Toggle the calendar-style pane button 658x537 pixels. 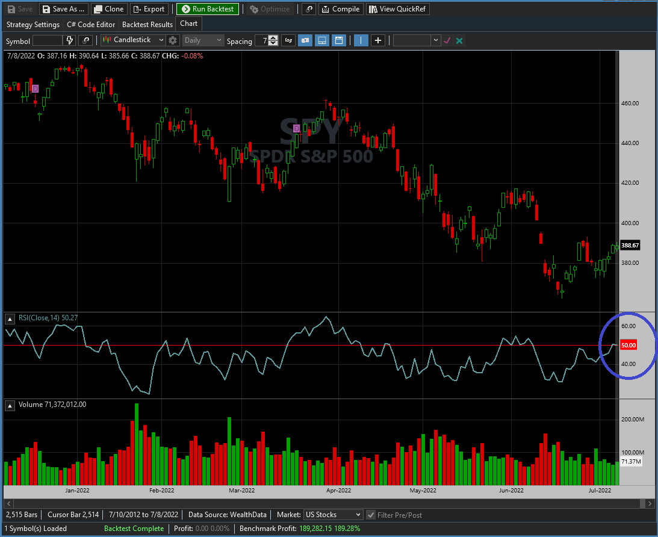(x=339, y=40)
